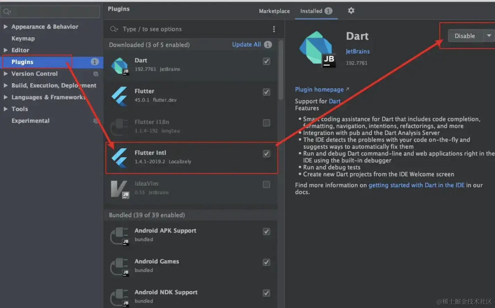Expand Build, Execution, Deployment arrow

(6, 85)
